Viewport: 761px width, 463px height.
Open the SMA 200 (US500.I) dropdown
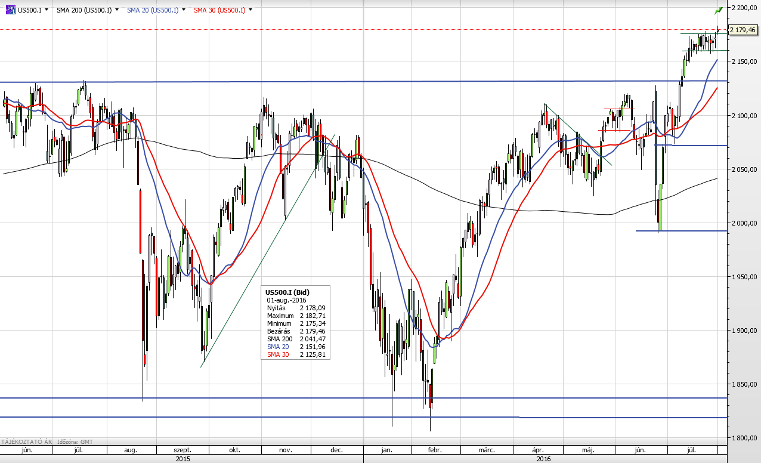pos(116,10)
